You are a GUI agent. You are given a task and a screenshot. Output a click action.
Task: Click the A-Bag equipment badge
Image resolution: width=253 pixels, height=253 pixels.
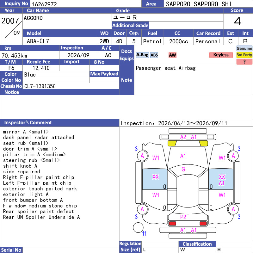(x=142, y=55)
